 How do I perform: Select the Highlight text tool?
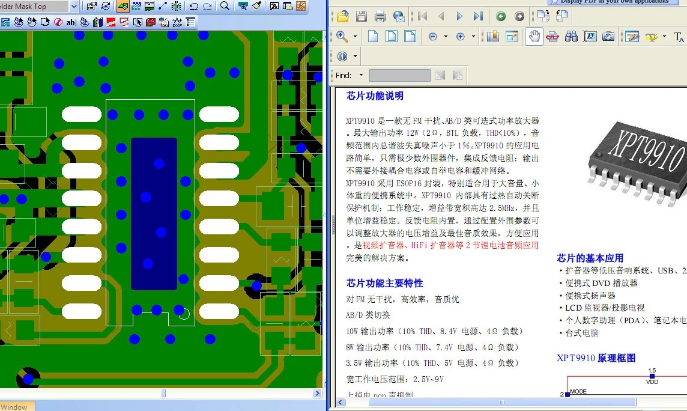click(652, 37)
